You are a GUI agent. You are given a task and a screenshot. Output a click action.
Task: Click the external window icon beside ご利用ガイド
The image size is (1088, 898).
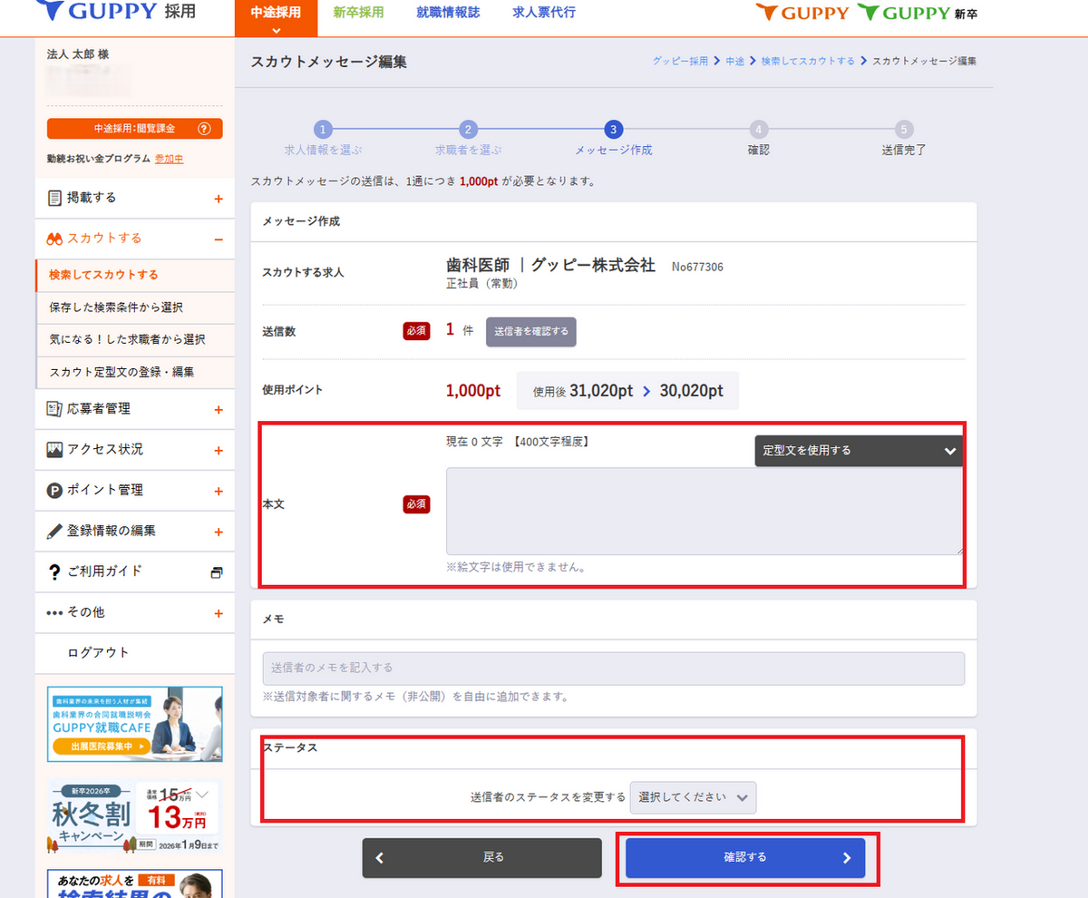(x=217, y=572)
